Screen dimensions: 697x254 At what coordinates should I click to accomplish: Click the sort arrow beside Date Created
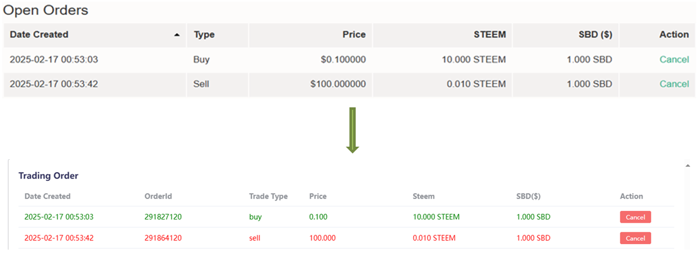click(x=177, y=35)
